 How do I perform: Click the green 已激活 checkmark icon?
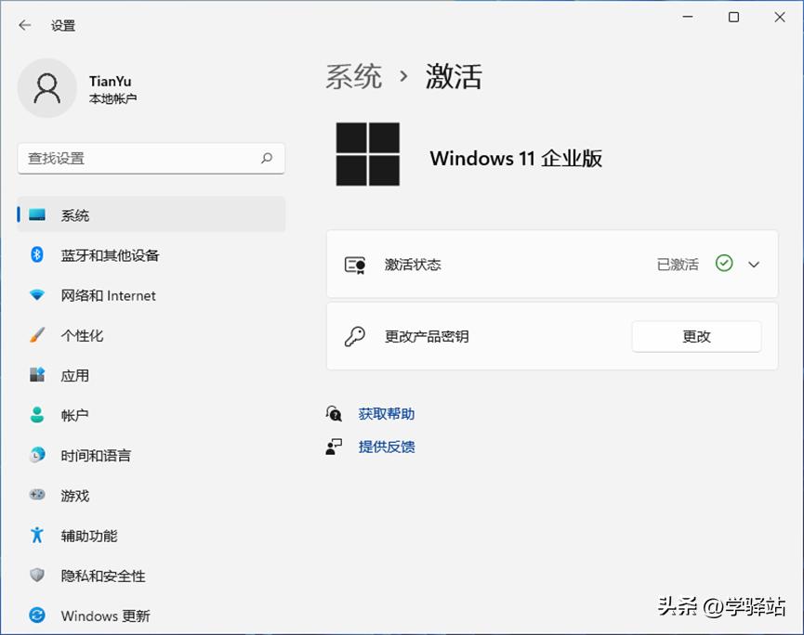724,264
